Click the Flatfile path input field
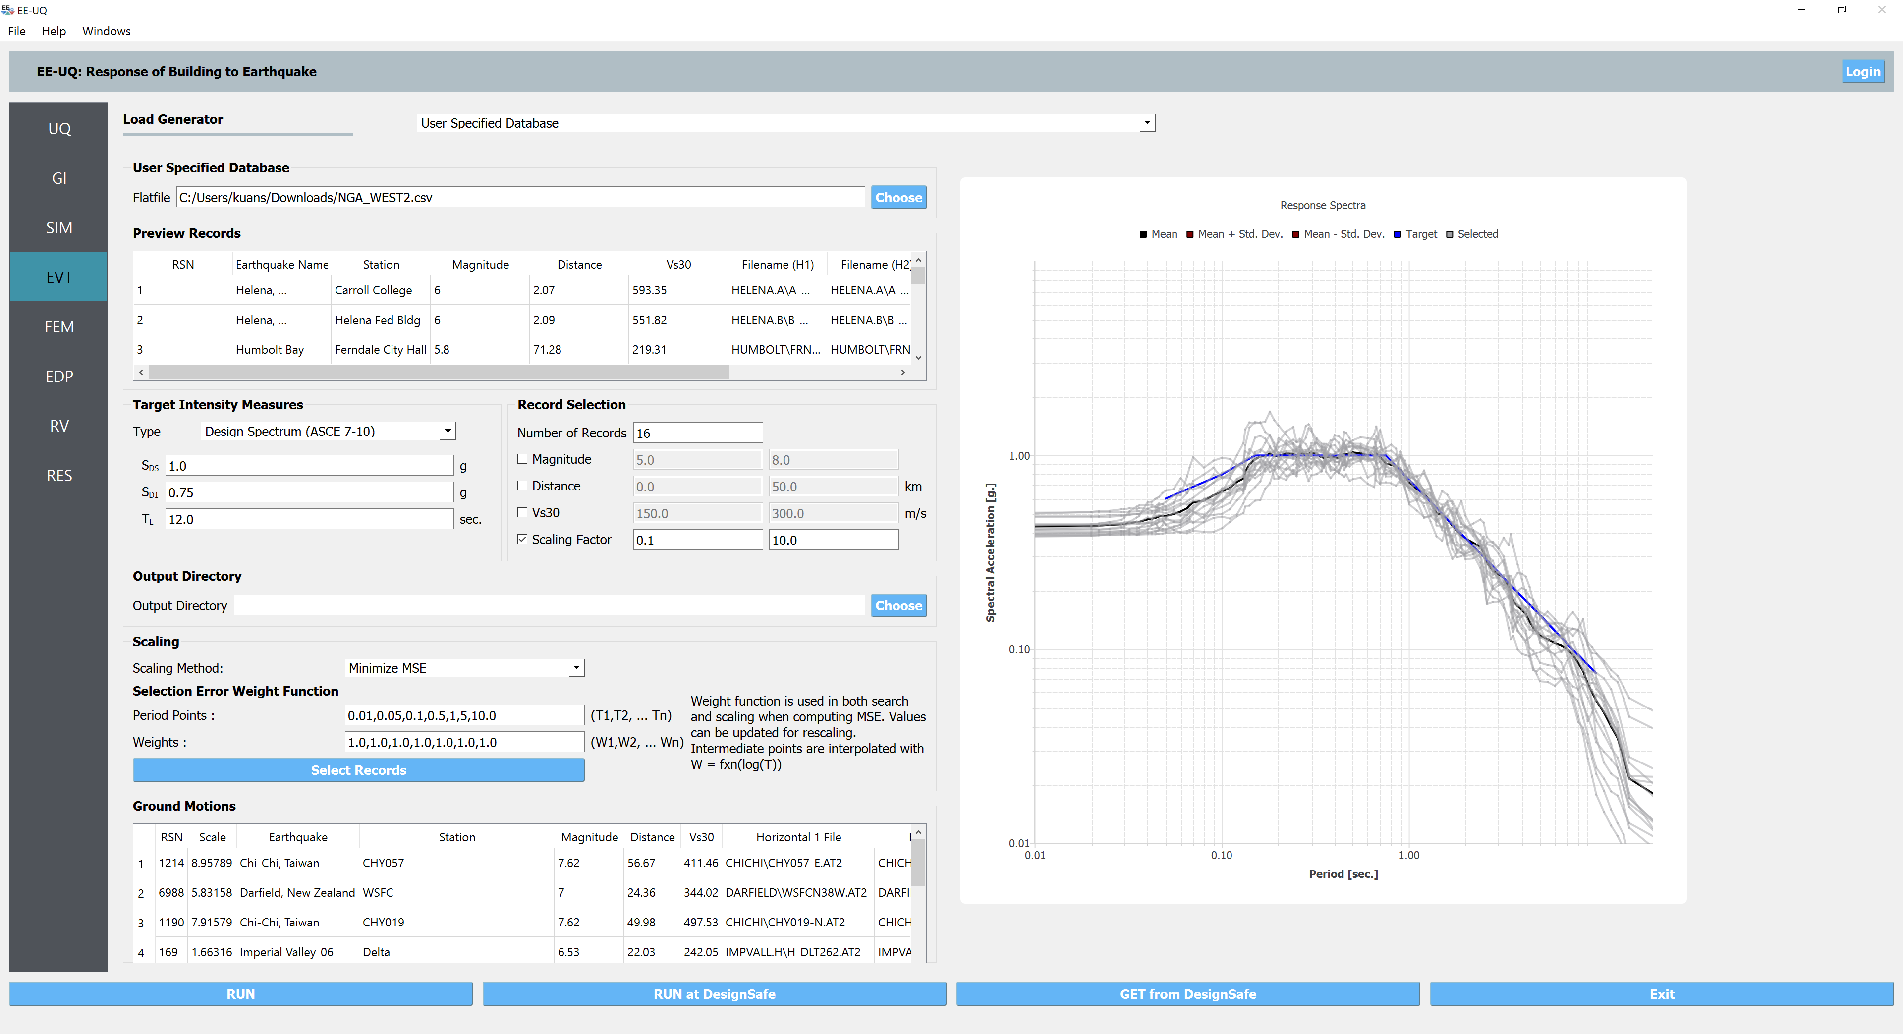The width and height of the screenshot is (1903, 1034). click(x=520, y=197)
